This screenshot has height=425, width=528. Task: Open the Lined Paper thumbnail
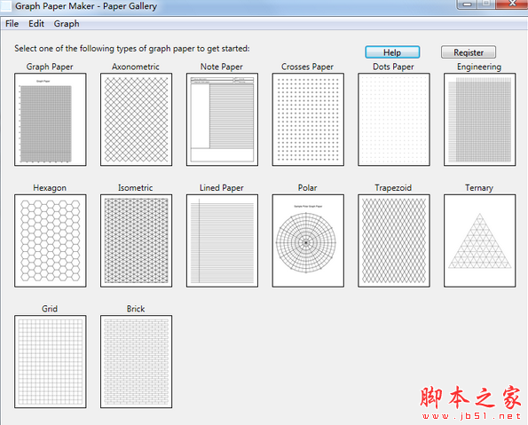(x=222, y=240)
